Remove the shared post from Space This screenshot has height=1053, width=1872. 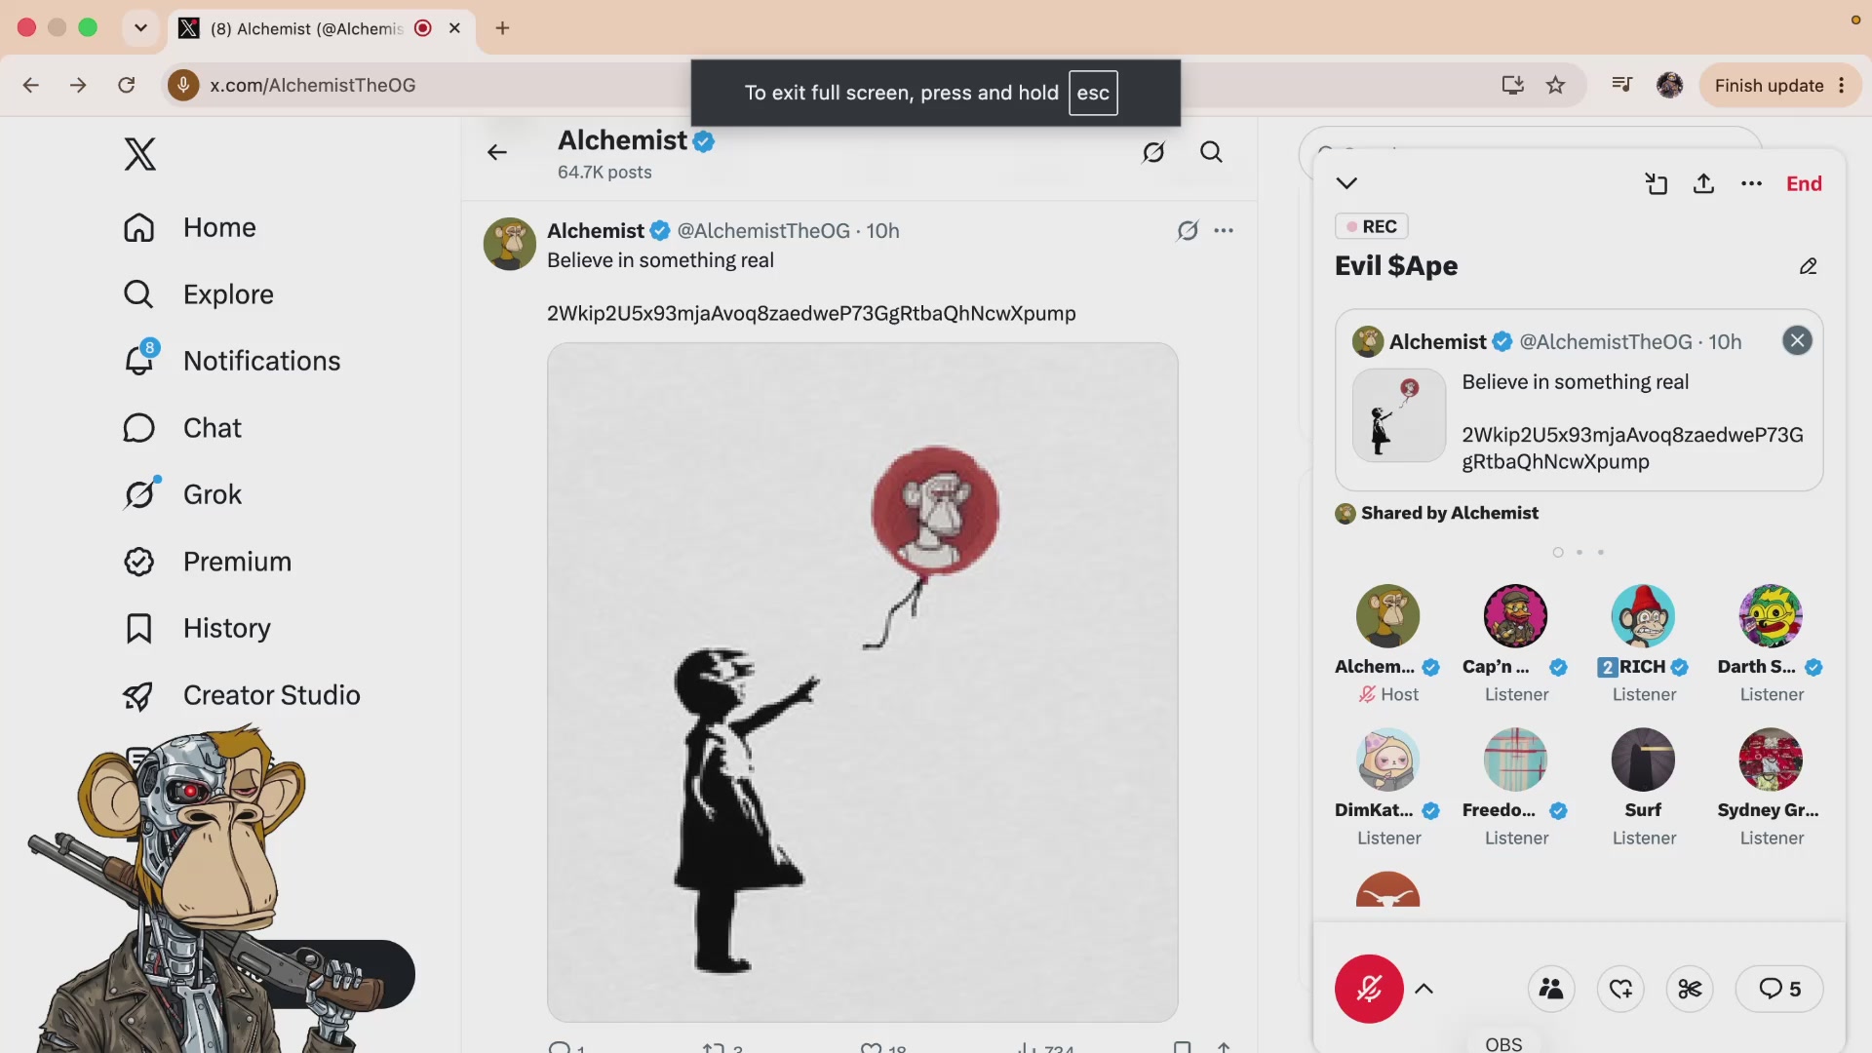click(1797, 340)
